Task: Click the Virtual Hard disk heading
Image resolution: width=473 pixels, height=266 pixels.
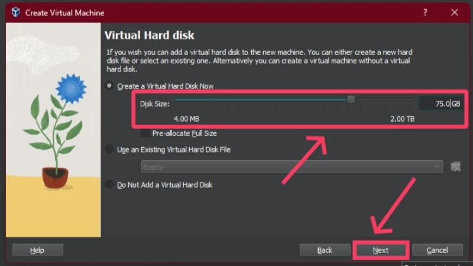Action: click(150, 35)
